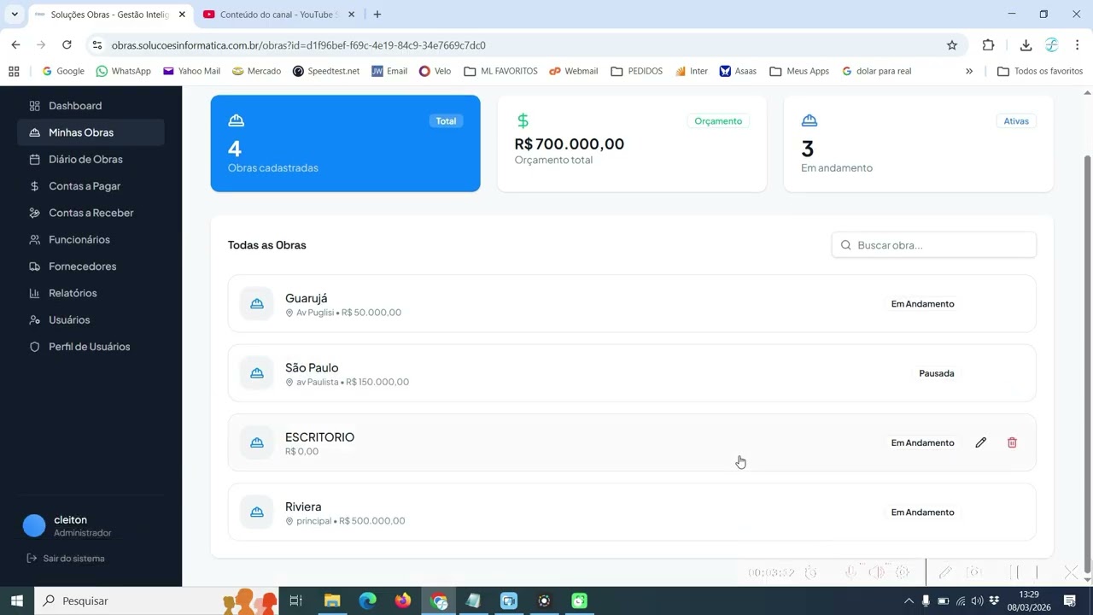Open the Windows Start menu
The image size is (1093, 615).
[16, 600]
